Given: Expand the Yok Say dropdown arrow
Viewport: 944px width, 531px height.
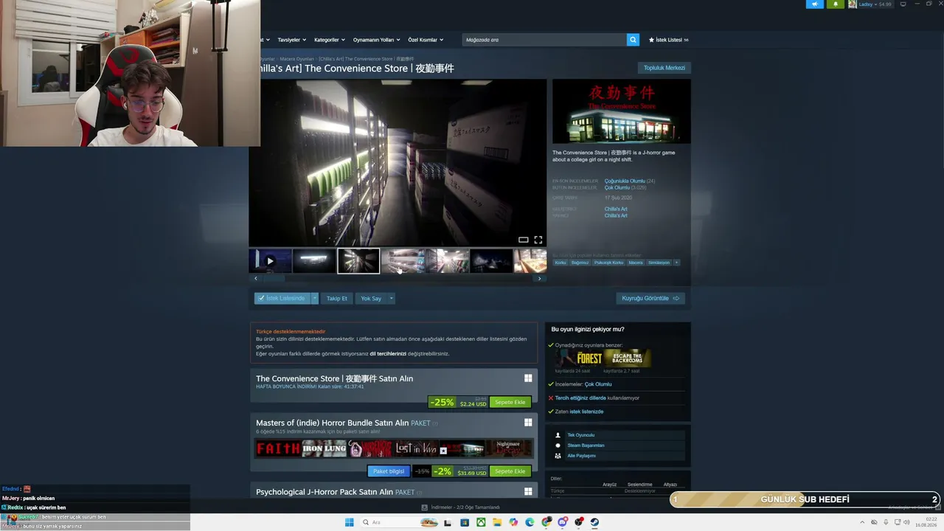Looking at the screenshot, I should click(391, 299).
